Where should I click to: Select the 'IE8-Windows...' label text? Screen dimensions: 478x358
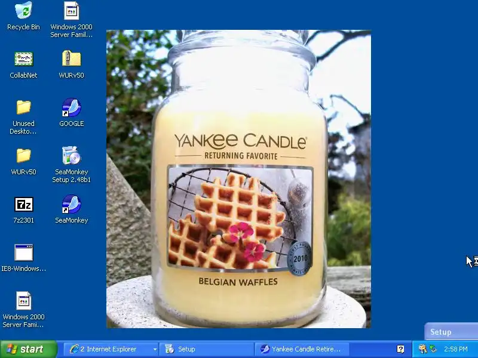tap(23, 268)
